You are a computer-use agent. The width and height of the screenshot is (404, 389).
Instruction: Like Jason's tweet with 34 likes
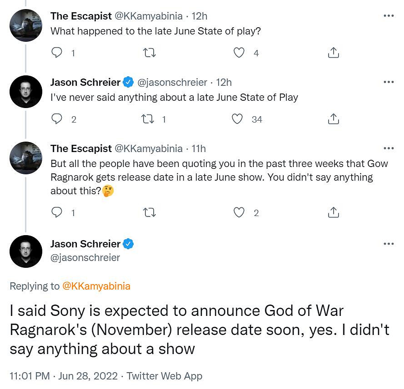[237, 119]
